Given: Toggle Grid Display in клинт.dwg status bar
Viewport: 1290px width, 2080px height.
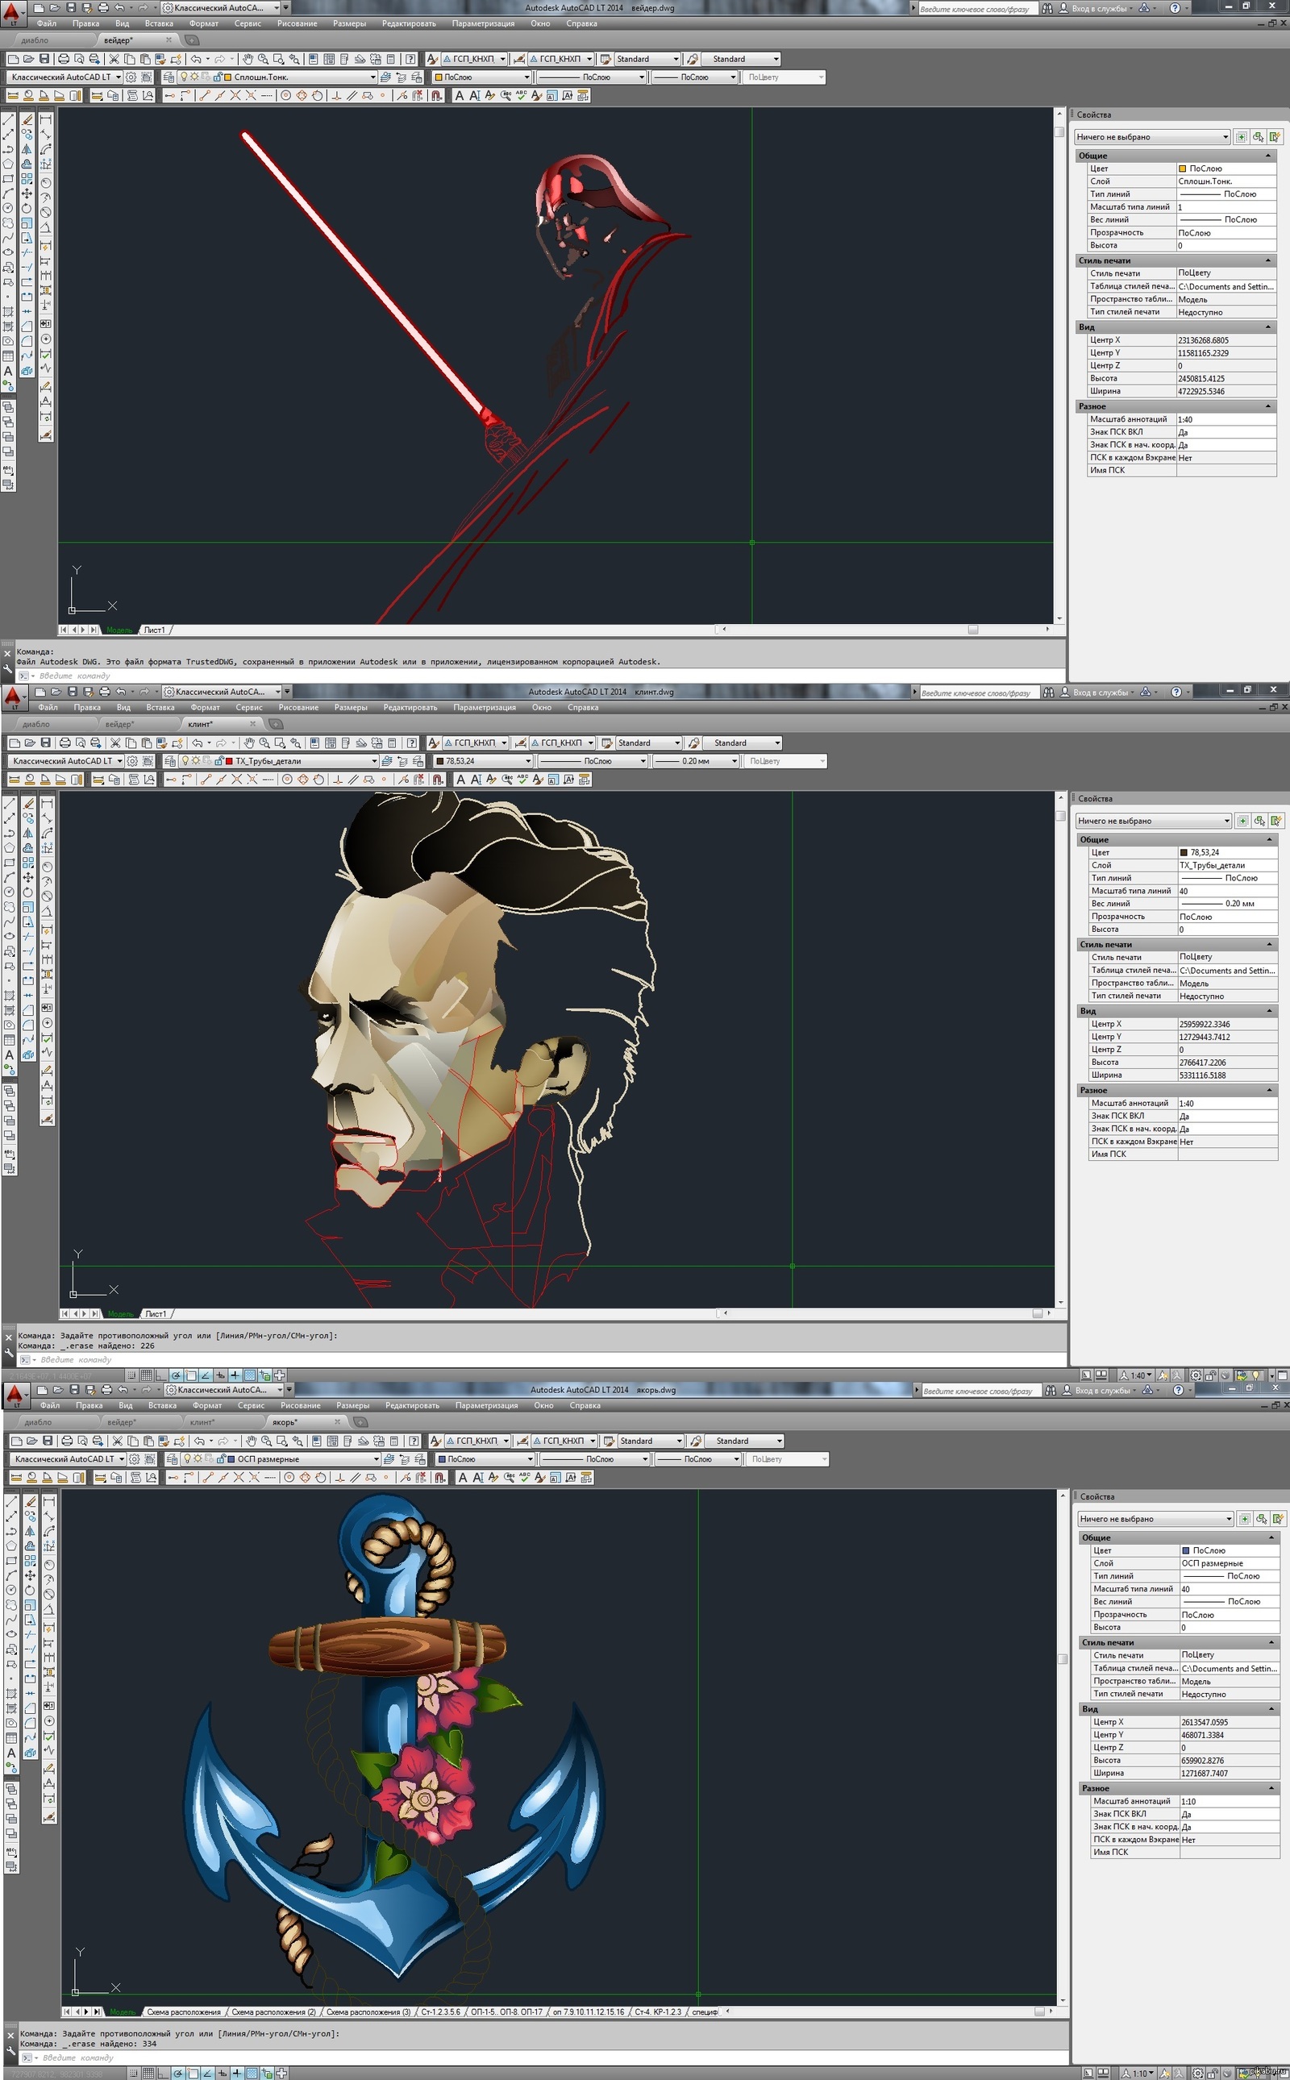Looking at the screenshot, I should coord(146,1375).
